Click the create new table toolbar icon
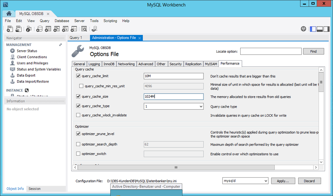This screenshot has height=196, width=333. click(49, 29)
